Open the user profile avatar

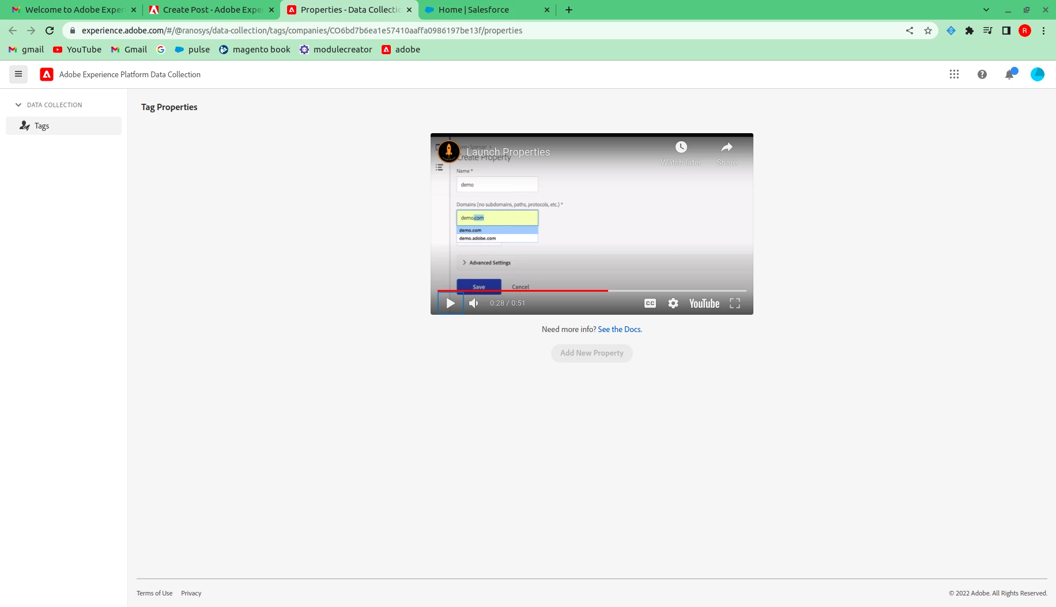(x=1038, y=74)
